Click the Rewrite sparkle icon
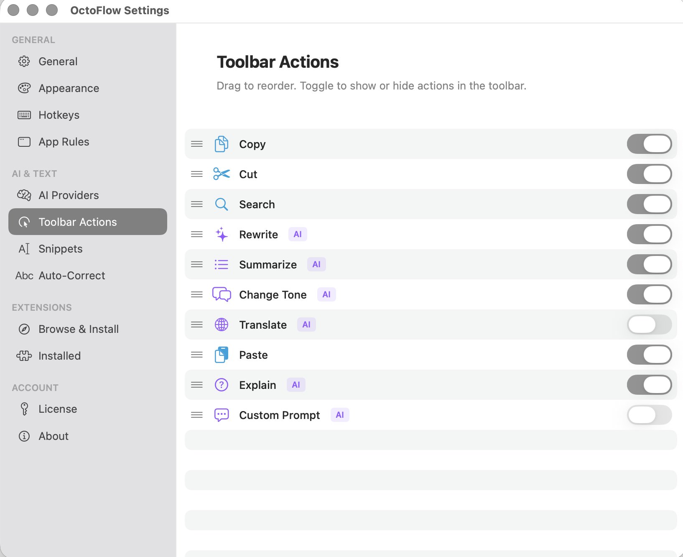683x557 pixels. click(x=222, y=234)
